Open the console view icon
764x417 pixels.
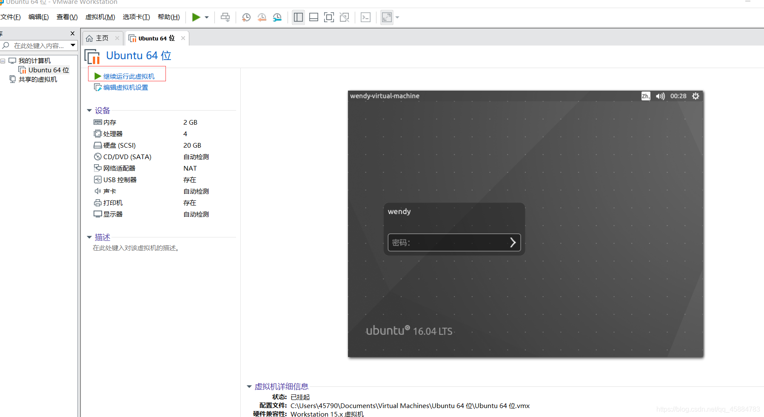365,17
